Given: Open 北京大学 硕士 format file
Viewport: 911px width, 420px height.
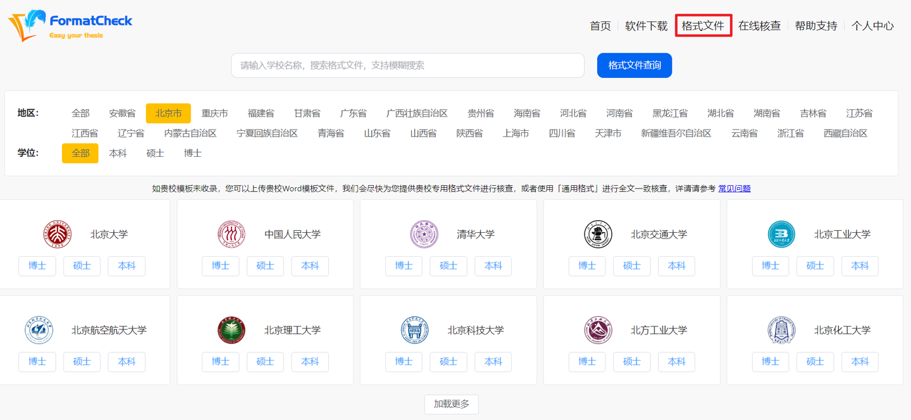Looking at the screenshot, I should pos(82,266).
